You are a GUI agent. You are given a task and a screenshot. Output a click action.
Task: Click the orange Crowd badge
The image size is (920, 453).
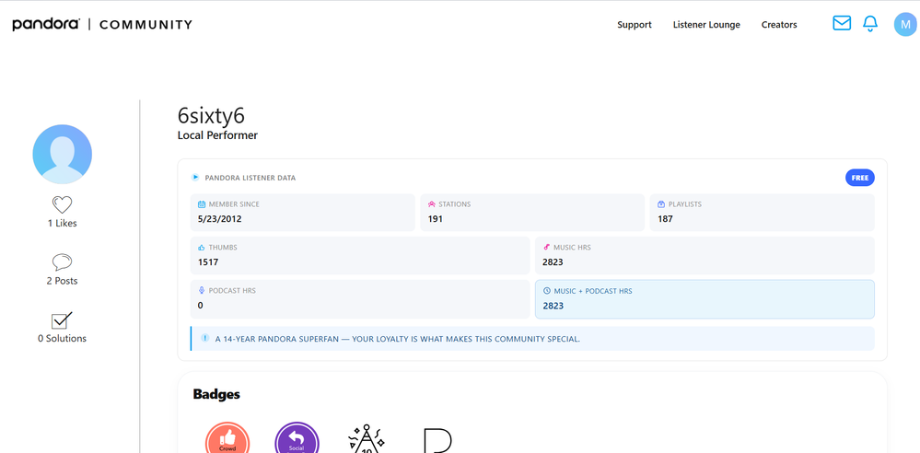pyautogui.click(x=227, y=439)
